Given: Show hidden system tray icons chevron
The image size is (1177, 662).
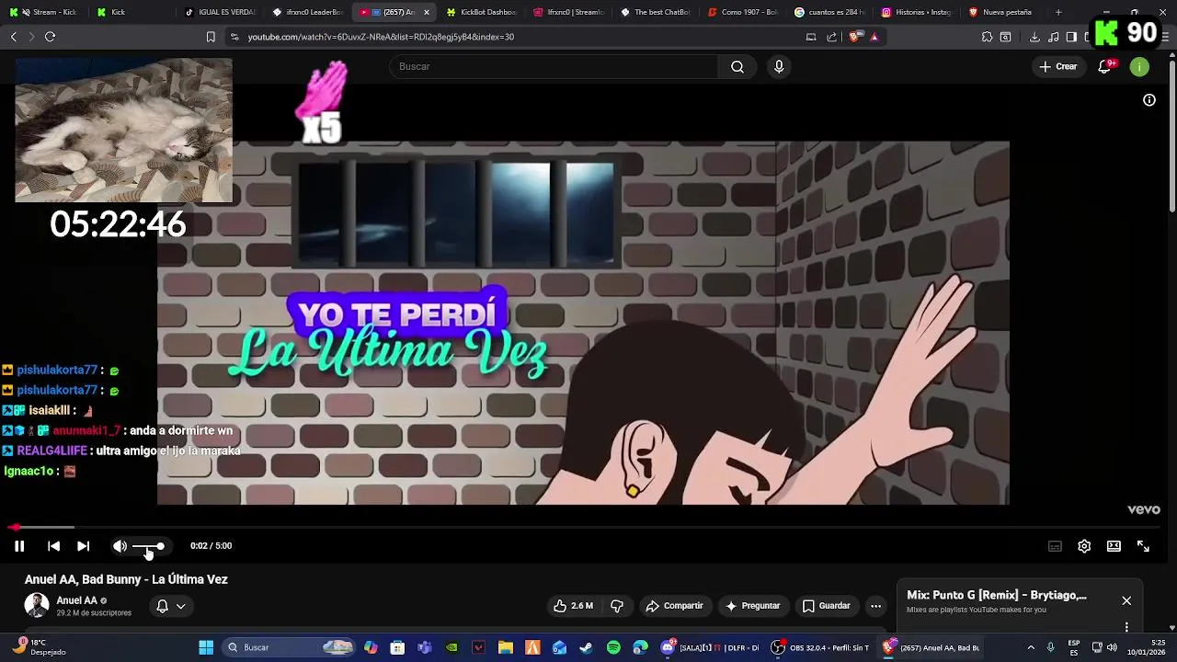Looking at the screenshot, I should pyautogui.click(x=1031, y=647).
